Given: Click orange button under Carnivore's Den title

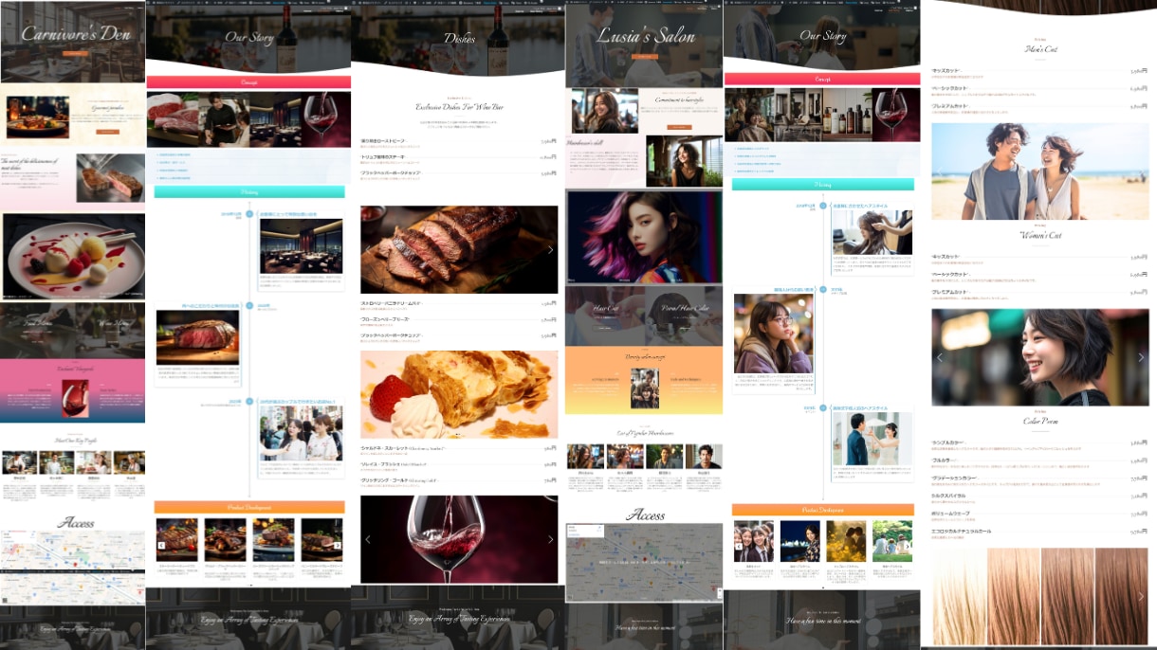Looking at the screenshot, I should (73, 53).
